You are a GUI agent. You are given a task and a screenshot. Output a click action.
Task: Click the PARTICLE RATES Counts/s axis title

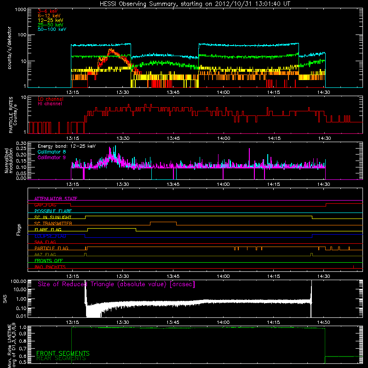13,115
